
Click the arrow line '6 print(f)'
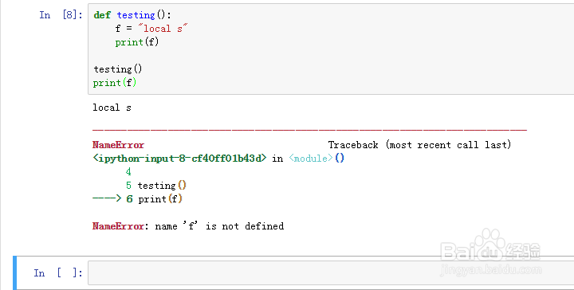coord(137,199)
